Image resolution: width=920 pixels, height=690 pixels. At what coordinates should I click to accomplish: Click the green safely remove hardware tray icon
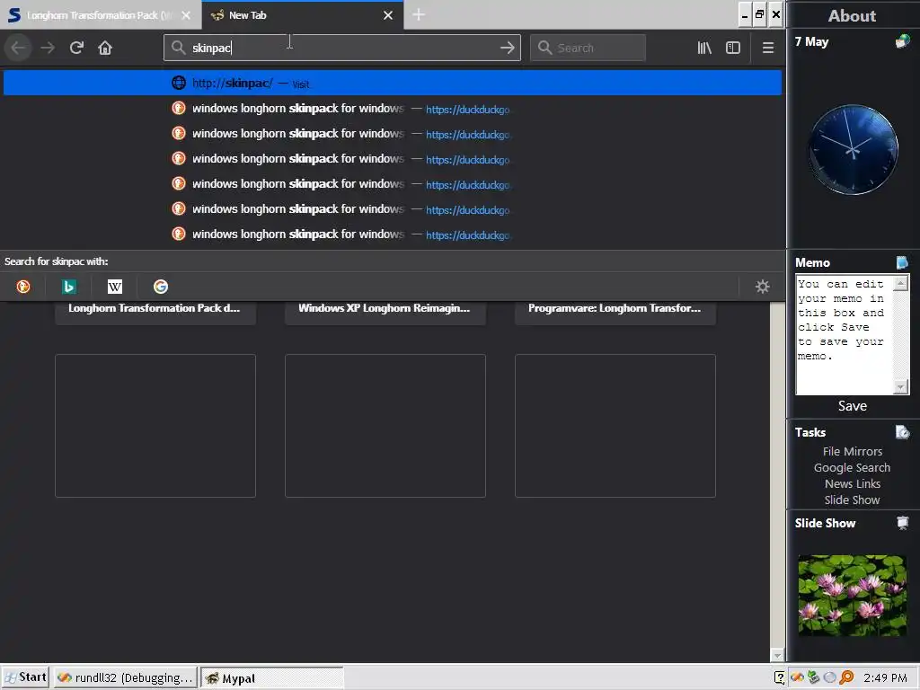pyautogui.click(x=813, y=677)
